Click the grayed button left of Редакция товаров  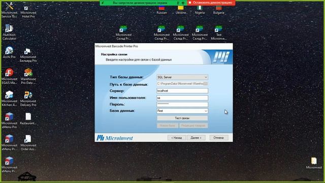pos(168,126)
